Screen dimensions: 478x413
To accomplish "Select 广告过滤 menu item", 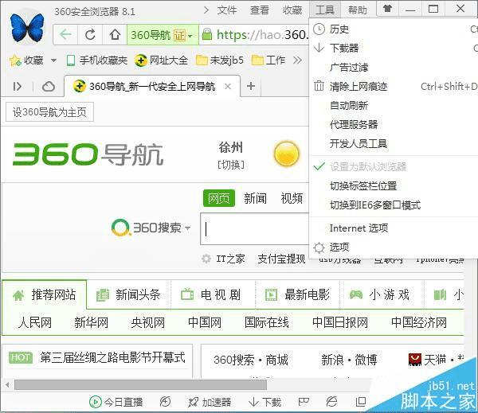I will (394, 67).
